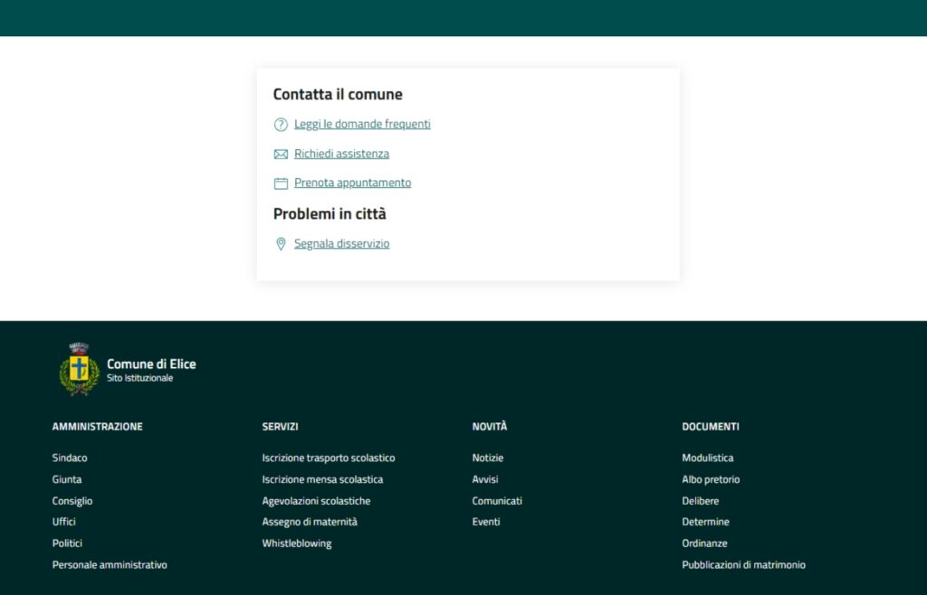
Task: Click the envelope icon beside Richiedi assistenza
Action: pos(281,155)
